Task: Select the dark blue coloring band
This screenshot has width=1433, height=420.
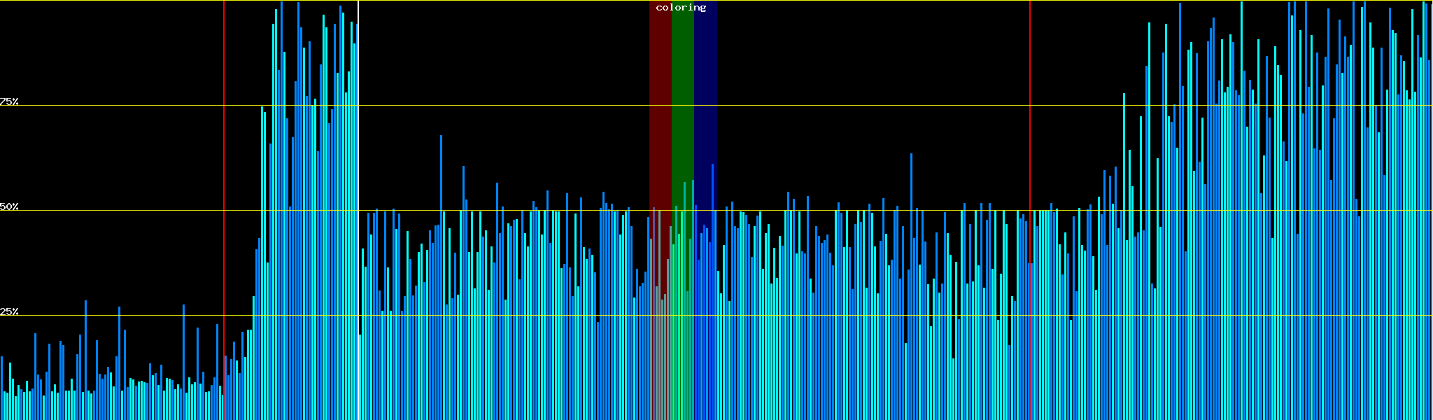Action: coord(705,105)
